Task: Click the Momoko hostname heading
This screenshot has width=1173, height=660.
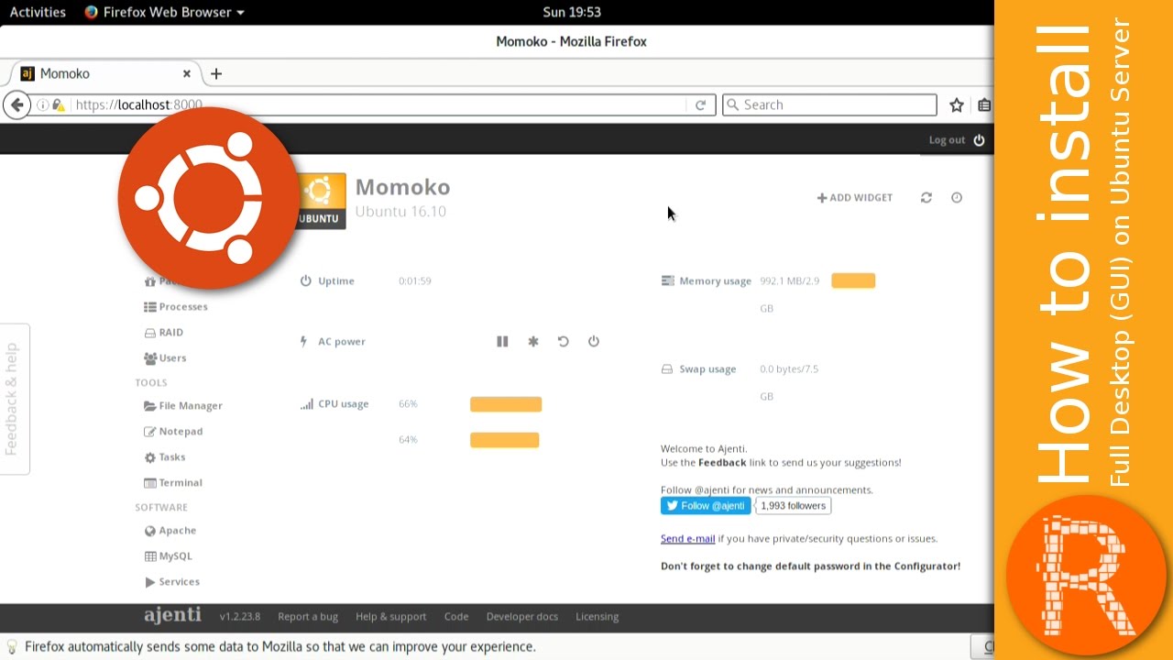Action: point(402,187)
